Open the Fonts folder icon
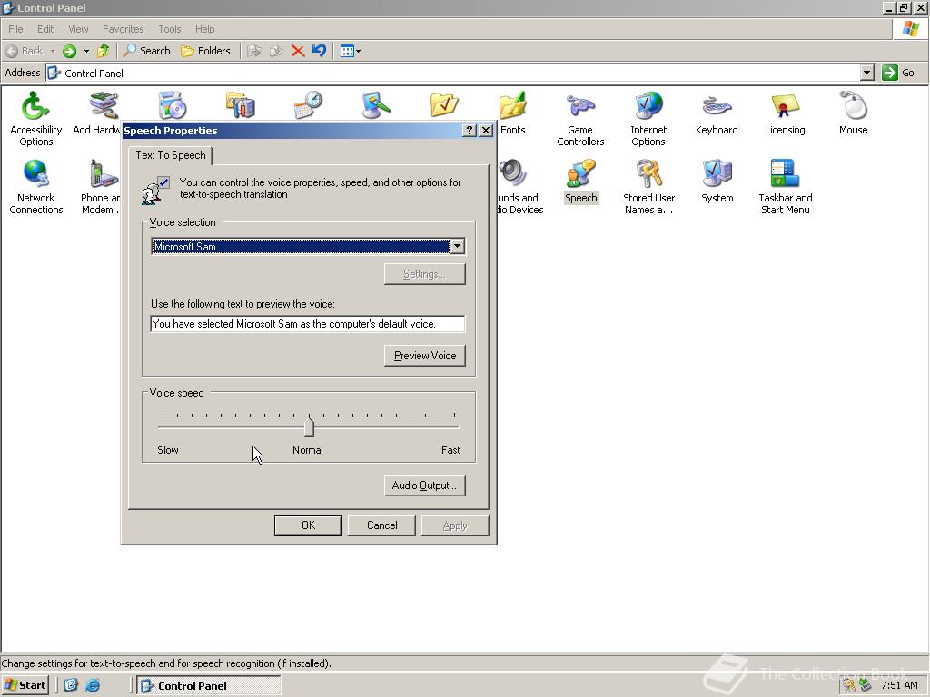 tap(512, 113)
